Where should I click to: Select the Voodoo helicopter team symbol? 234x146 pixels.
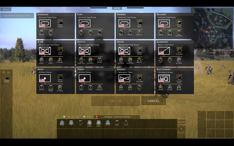[x=124, y=78]
